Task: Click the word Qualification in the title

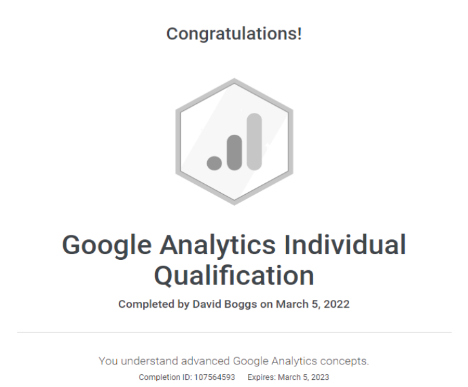Action: tap(234, 276)
